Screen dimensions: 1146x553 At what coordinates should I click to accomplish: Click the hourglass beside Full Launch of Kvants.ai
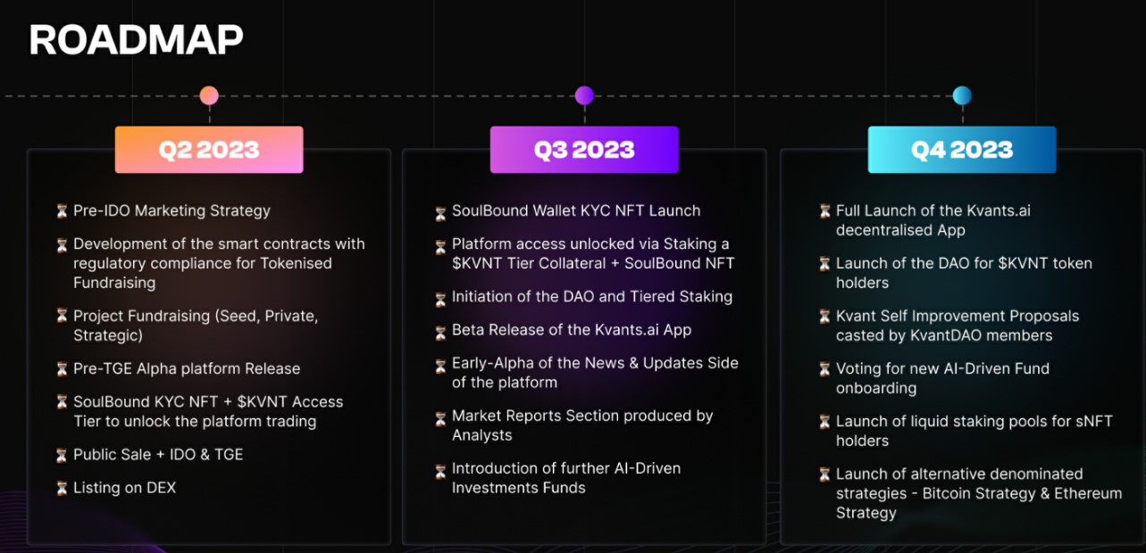825,211
